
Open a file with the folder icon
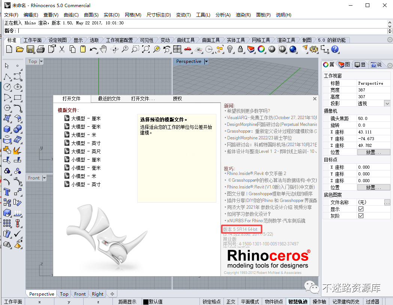tap(19, 49)
